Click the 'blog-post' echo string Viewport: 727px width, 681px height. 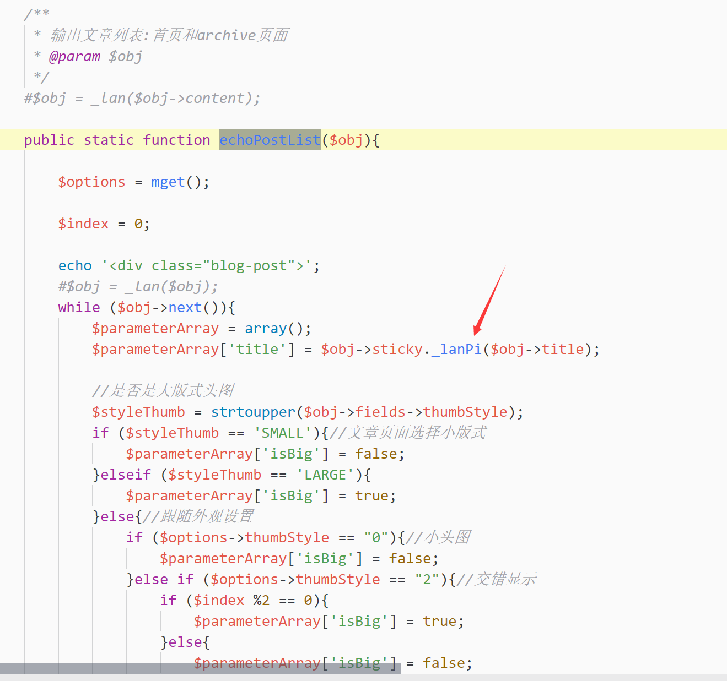point(207,265)
